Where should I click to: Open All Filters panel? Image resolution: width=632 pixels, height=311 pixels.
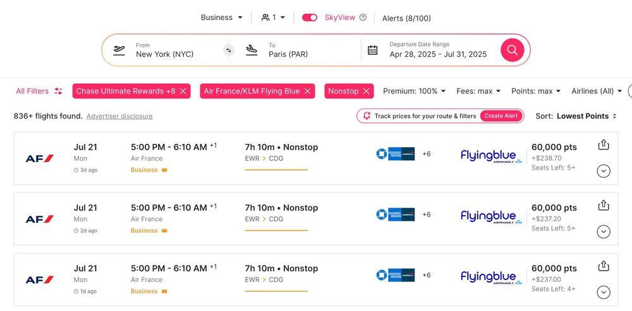coord(39,91)
